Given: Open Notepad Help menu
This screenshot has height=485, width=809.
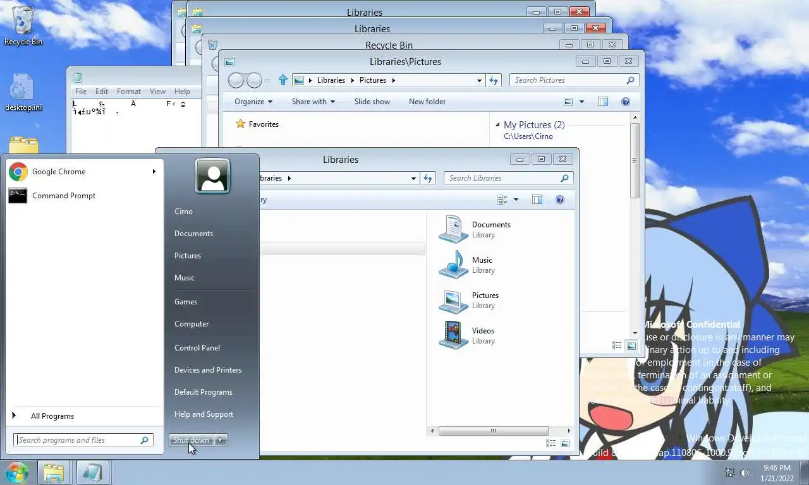Looking at the screenshot, I should [182, 92].
